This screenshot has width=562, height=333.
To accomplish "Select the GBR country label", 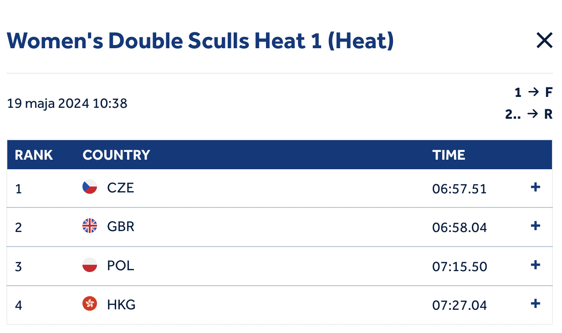I will (x=121, y=226).
